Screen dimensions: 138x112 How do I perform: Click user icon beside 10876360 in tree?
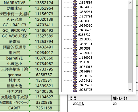[75, 25]
